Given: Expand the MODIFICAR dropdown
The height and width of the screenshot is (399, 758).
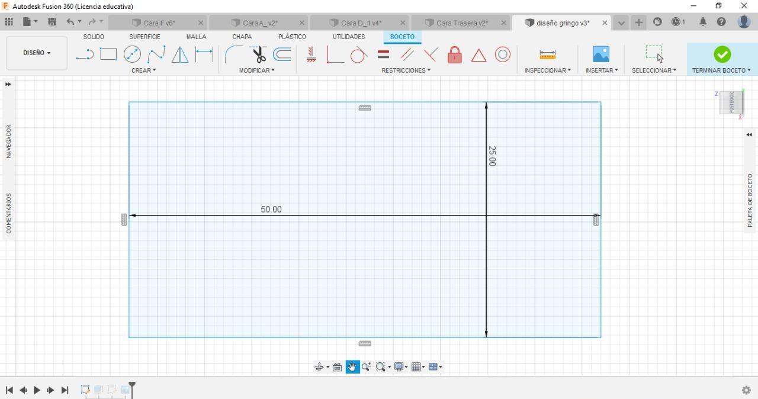Looking at the screenshot, I should coord(257,70).
